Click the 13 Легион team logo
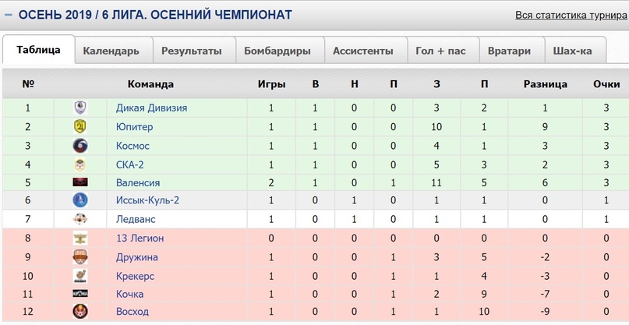629x325 pixels. click(80, 238)
